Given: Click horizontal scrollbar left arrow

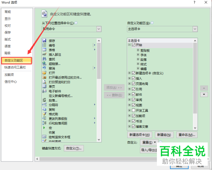Looking at the screenshot, I should click(x=37, y=159).
